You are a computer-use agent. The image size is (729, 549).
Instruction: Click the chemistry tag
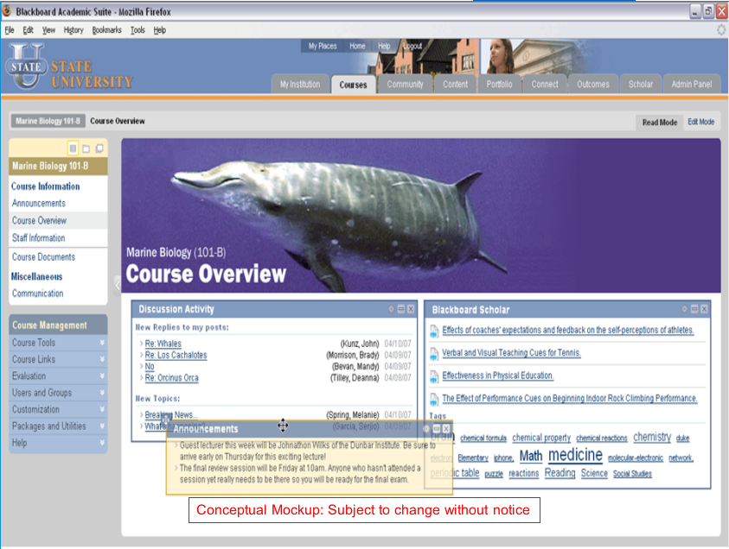[652, 437]
